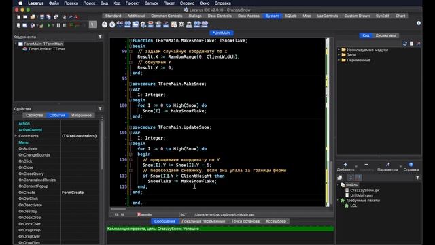Viewport: 435px width, 245px height.
Task: Open the Проект menu
Action: point(133,3)
